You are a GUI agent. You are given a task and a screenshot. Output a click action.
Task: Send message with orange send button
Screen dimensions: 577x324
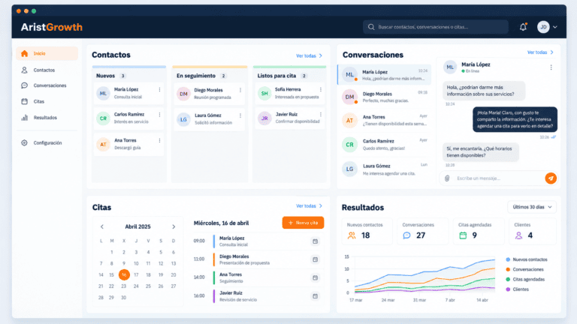551,178
